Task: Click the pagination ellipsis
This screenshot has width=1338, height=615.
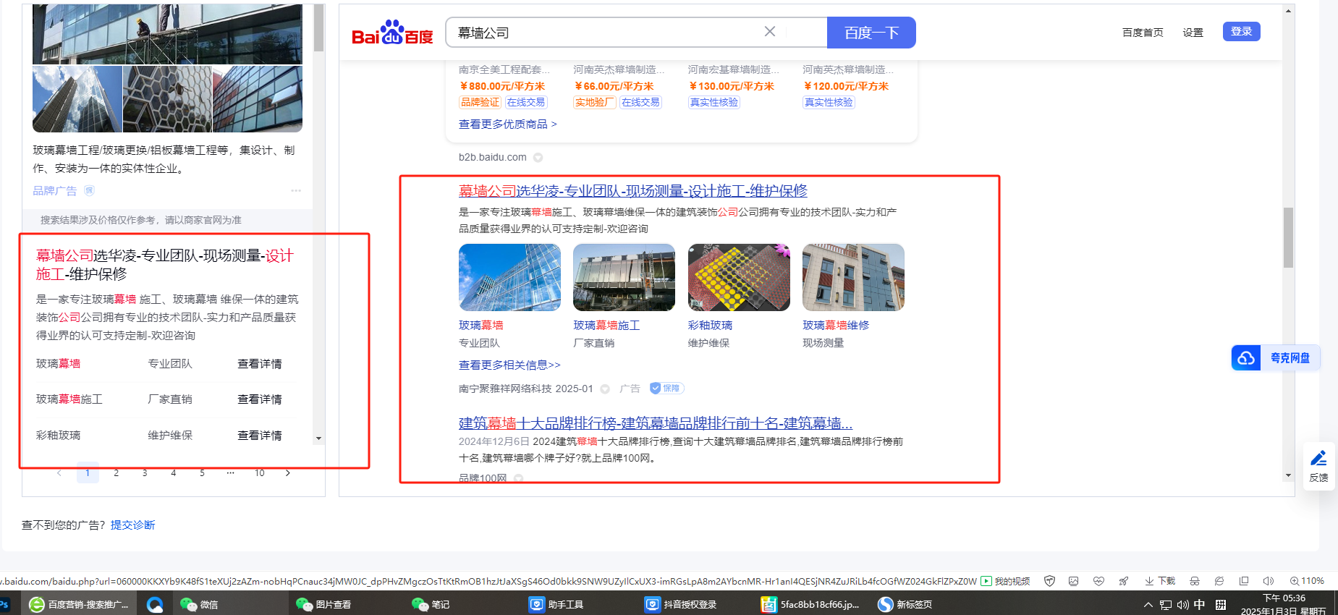Action: click(231, 473)
